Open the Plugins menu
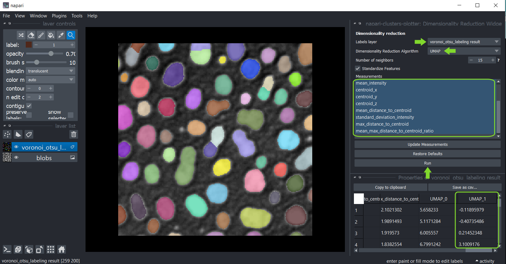Image resolution: width=506 pixels, height=264 pixels. point(59,16)
